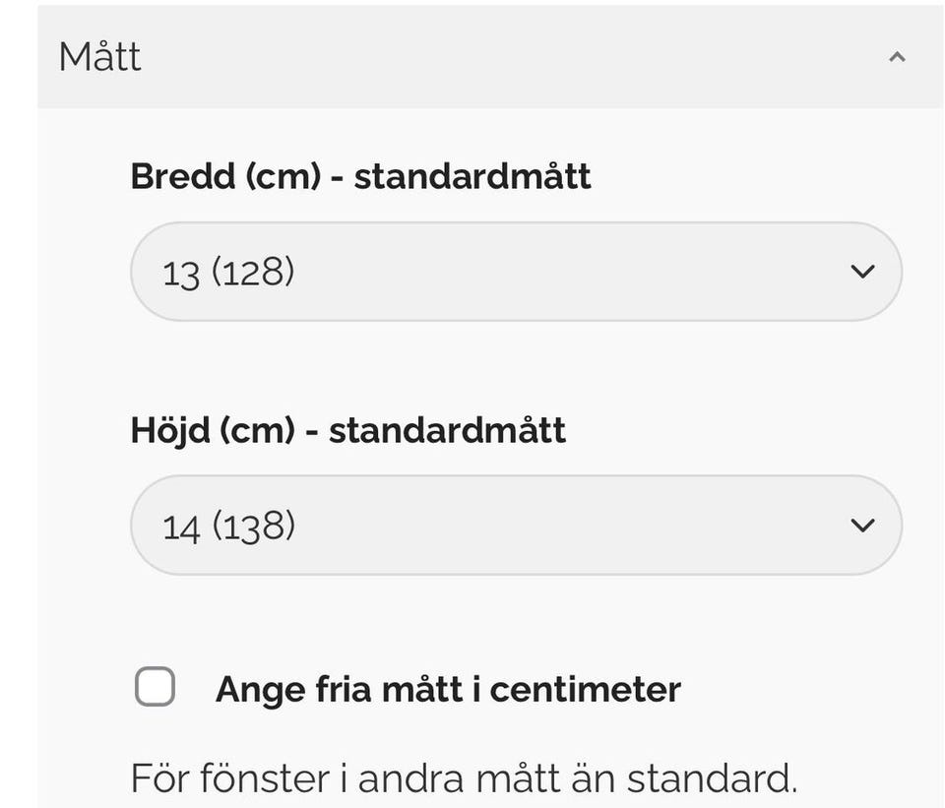Collapse the Mått section with the chevron
This screenshot has width=945, height=808.
896,57
